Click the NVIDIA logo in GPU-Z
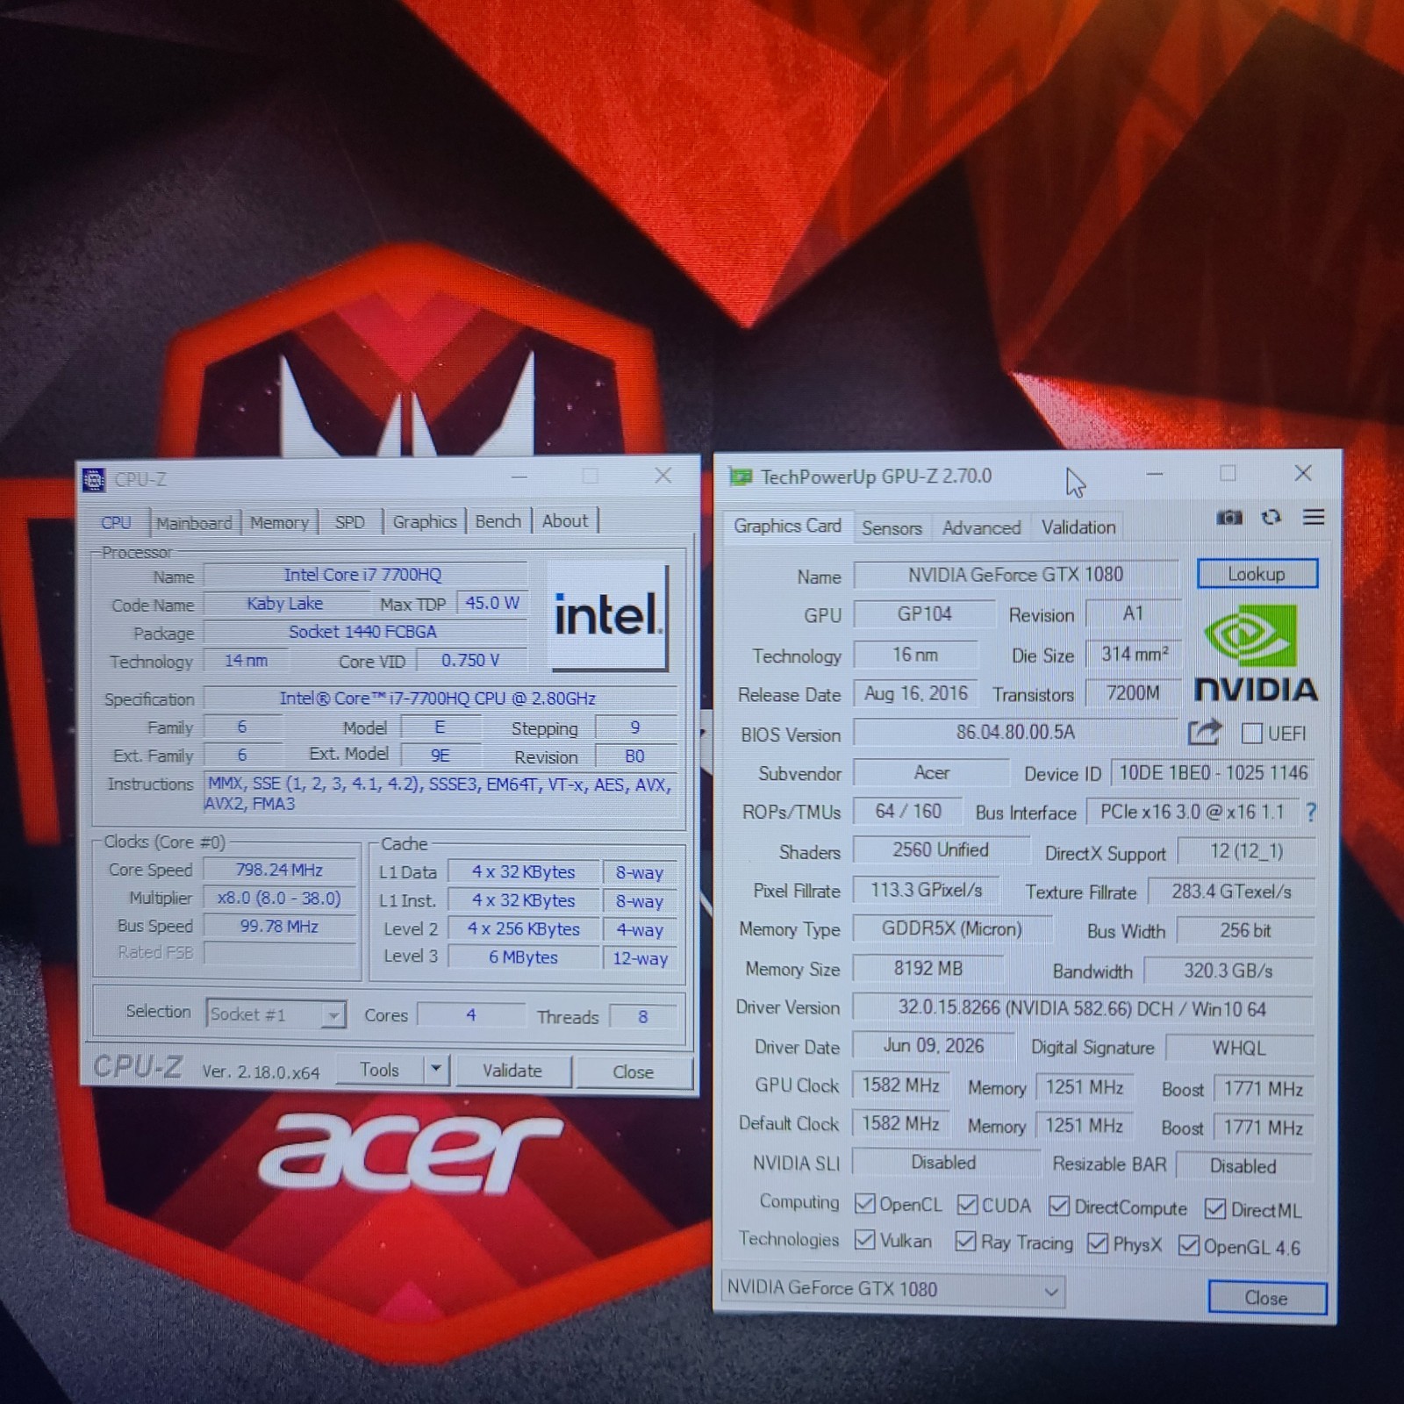The image size is (1404, 1404). point(1256,654)
